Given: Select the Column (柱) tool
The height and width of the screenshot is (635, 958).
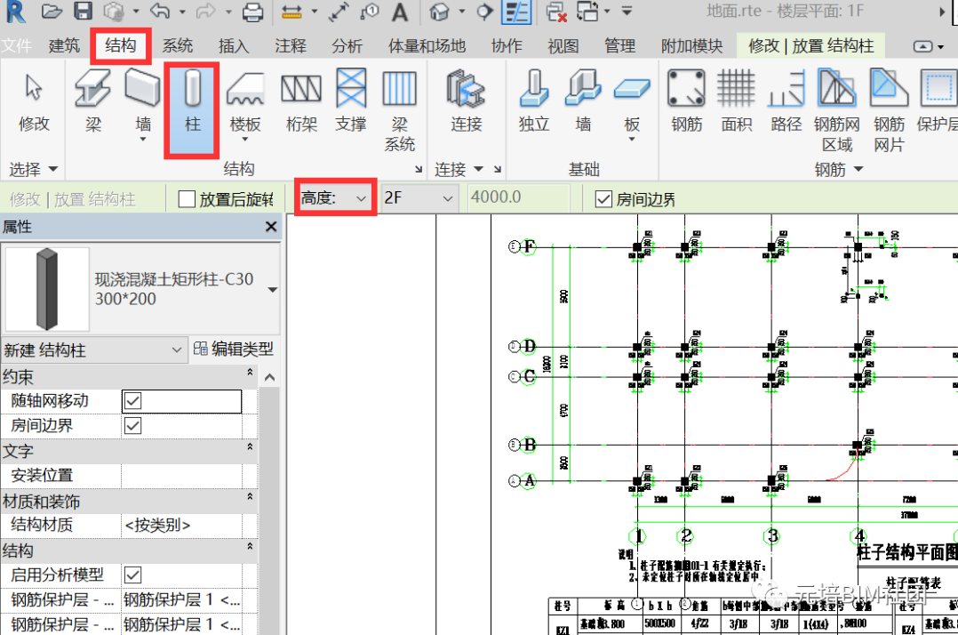Looking at the screenshot, I should tap(192, 109).
